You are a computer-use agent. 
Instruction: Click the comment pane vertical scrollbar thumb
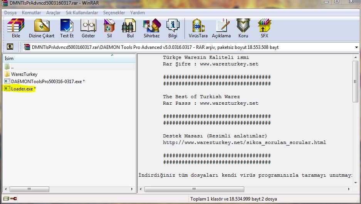click(356, 82)
